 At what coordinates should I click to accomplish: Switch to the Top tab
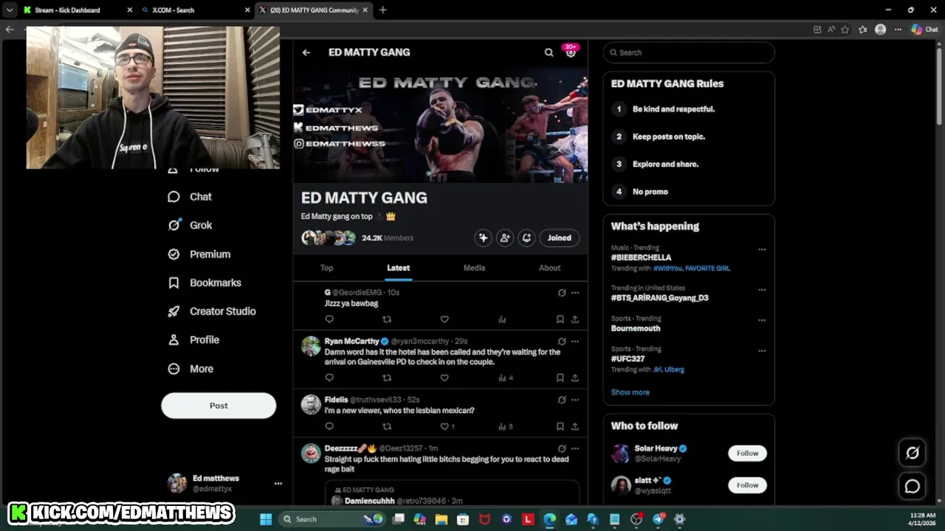point(326,268)
